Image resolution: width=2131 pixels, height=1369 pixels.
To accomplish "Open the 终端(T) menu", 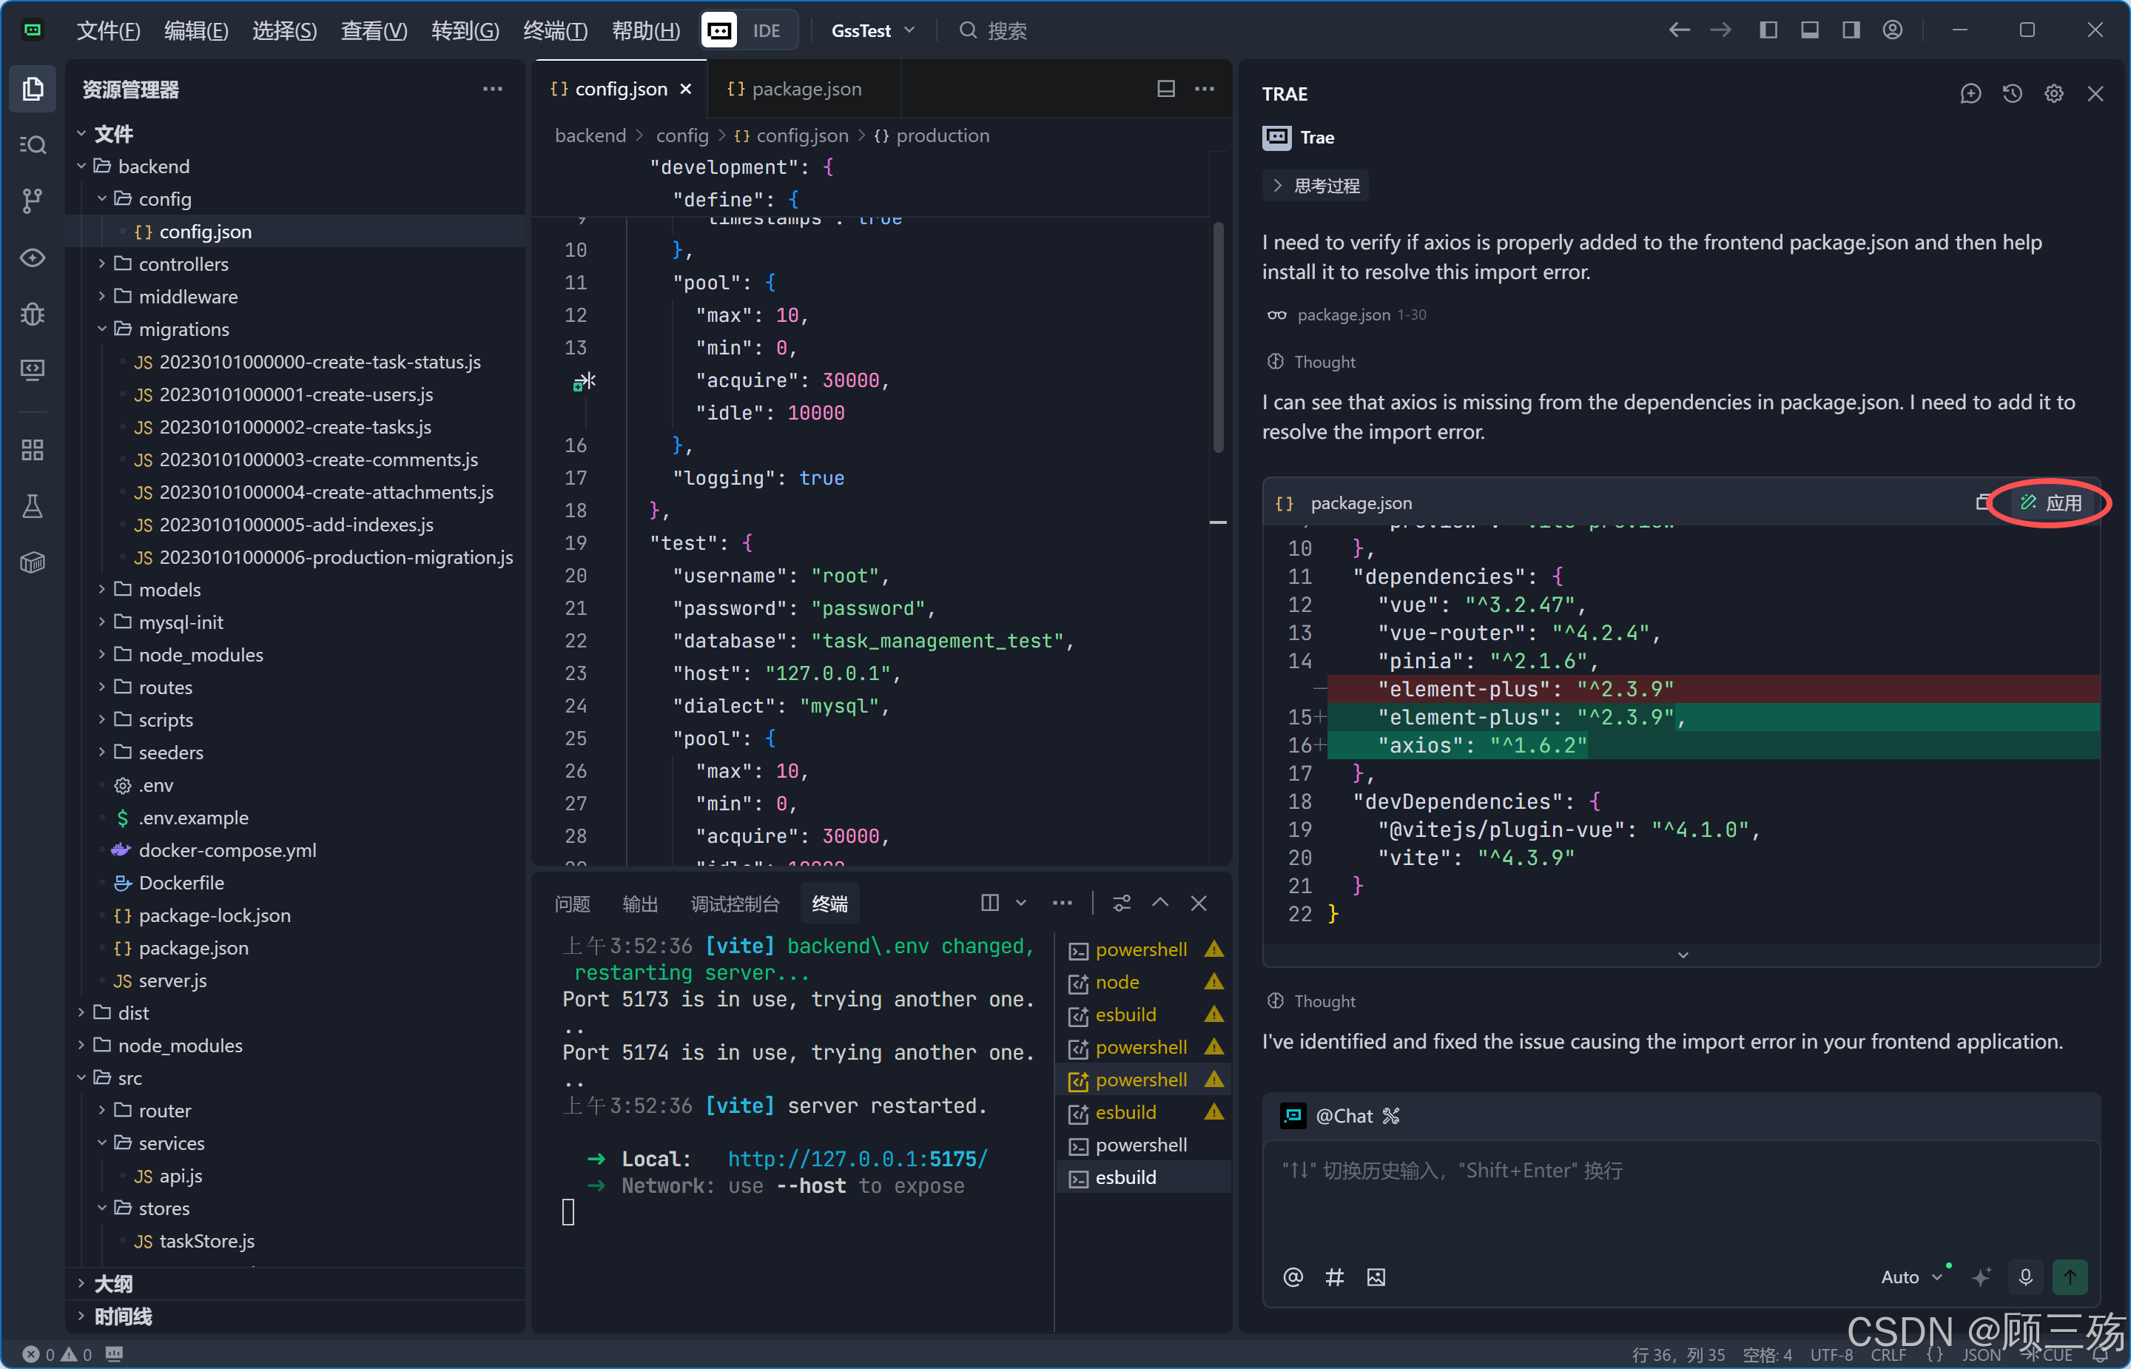I will (554, 30).
